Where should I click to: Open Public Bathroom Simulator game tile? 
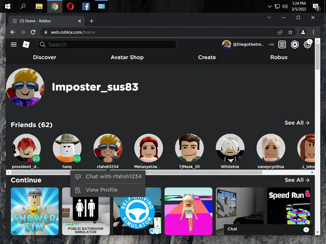[86, 216]
